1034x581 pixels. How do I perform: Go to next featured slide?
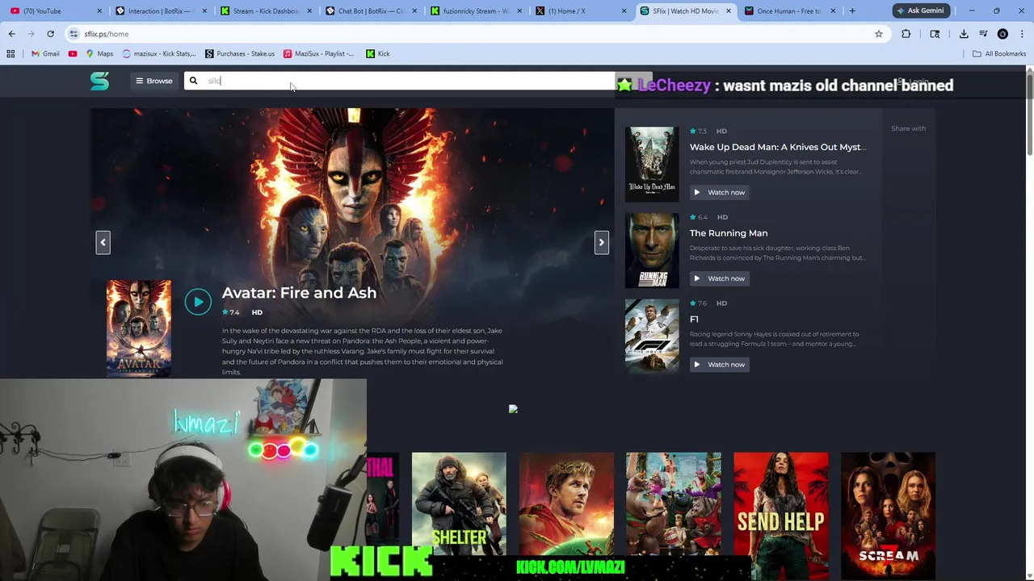click(601, 242)
